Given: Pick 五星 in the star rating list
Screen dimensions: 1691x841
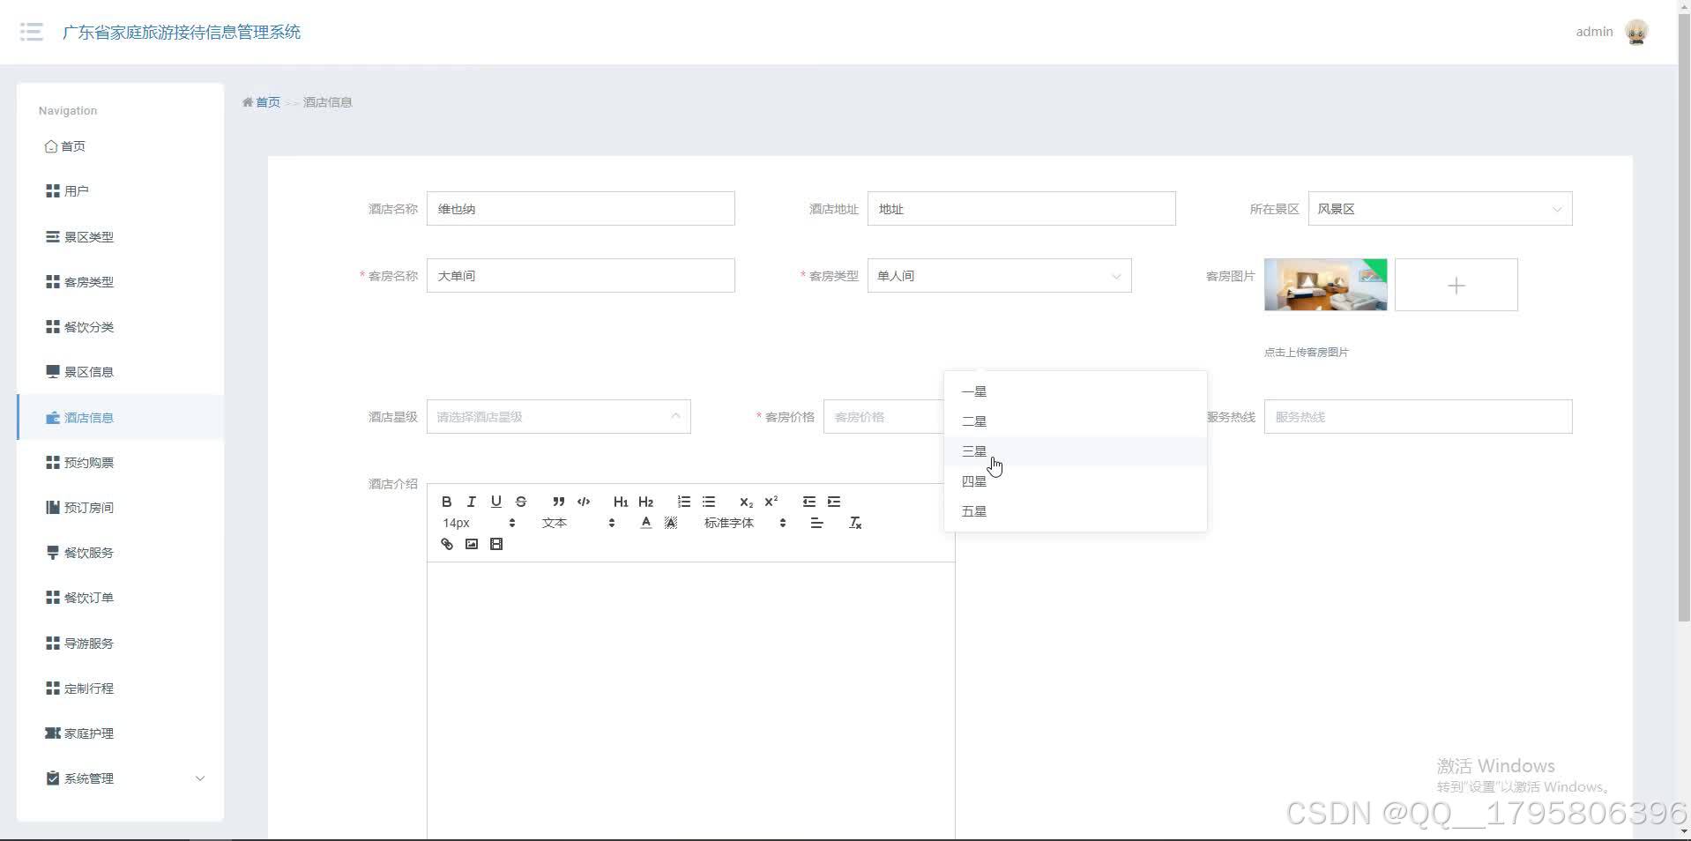Looking at the screenshot, I should (x=1075, y=511).
